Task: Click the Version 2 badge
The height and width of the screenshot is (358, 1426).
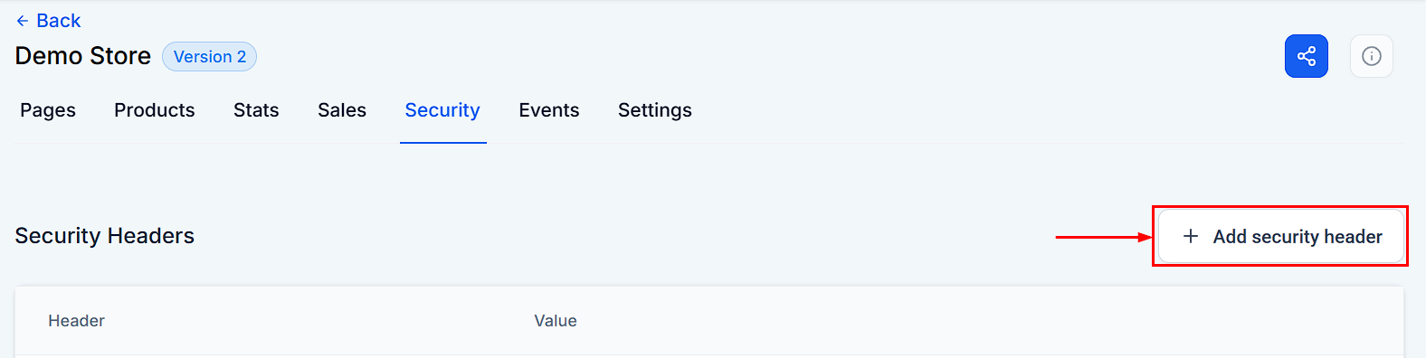Action: (209, 56)
